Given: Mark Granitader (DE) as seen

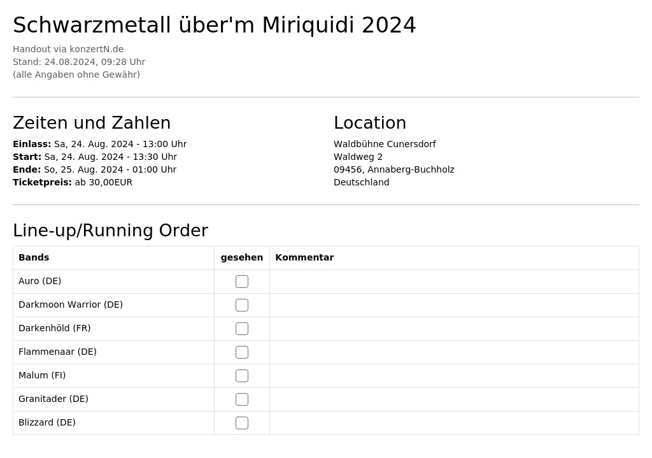Looking at the screenshot, I should pyautogui.click(x=241, y=399).
